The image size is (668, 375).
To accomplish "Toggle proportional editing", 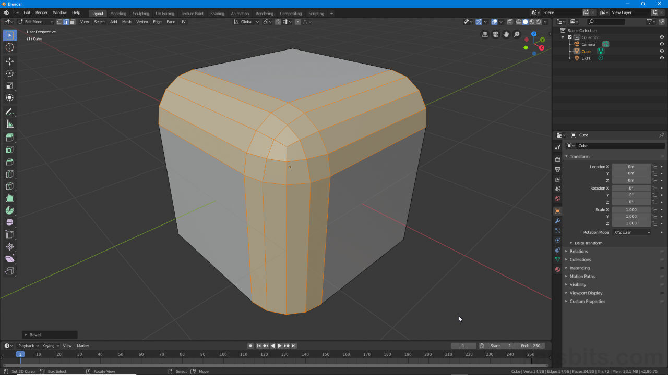I will [298, 22].
